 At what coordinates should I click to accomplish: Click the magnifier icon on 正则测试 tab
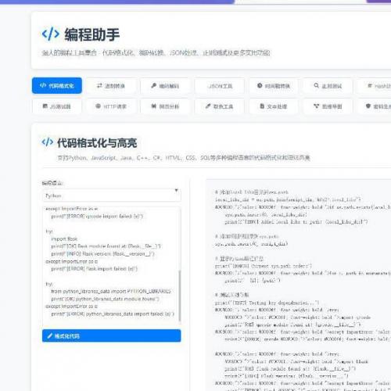tap(317, 85)
